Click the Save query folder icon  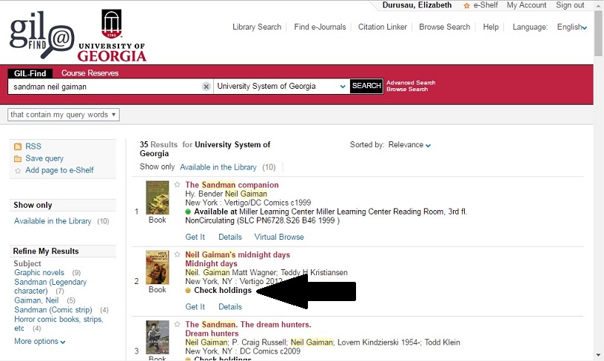tap(19, 158)
